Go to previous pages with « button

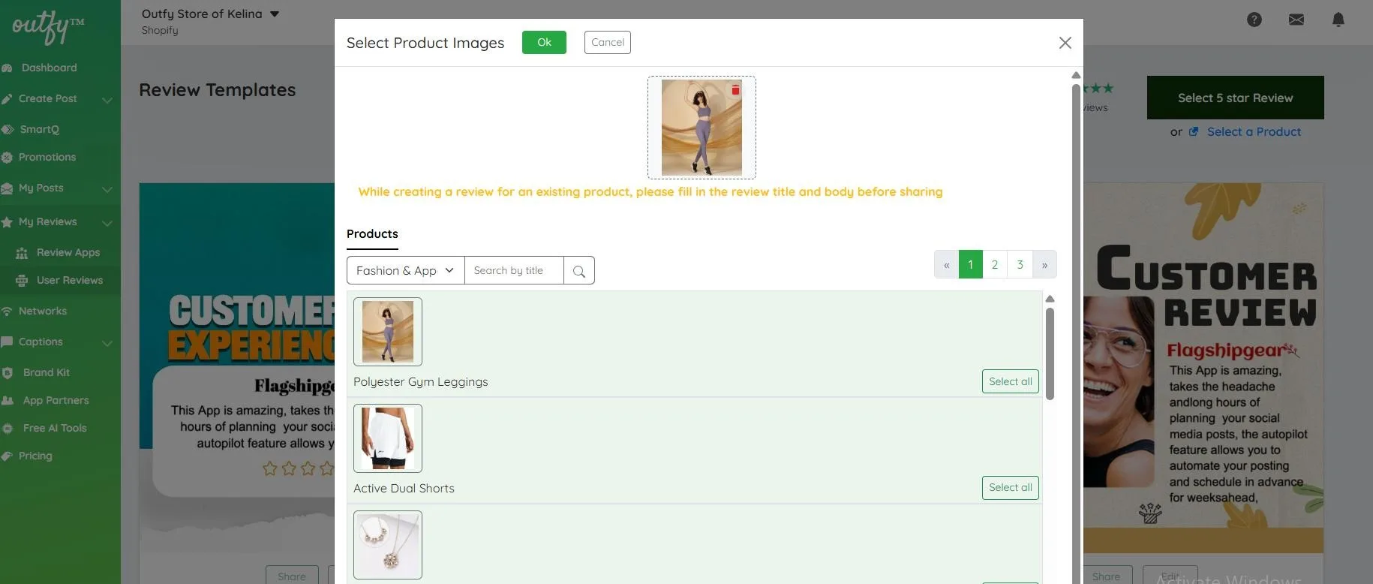pos(947,264)
